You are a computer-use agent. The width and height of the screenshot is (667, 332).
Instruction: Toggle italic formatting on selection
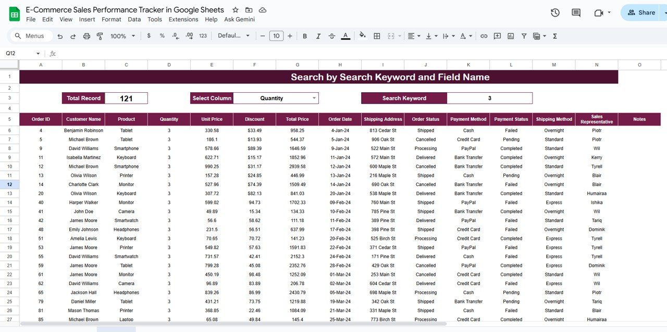[x=318, y=35]
